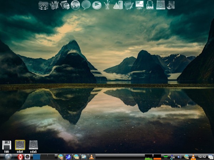Click the removable devices tray icon

pyautogui.click(x=172, y=157)
